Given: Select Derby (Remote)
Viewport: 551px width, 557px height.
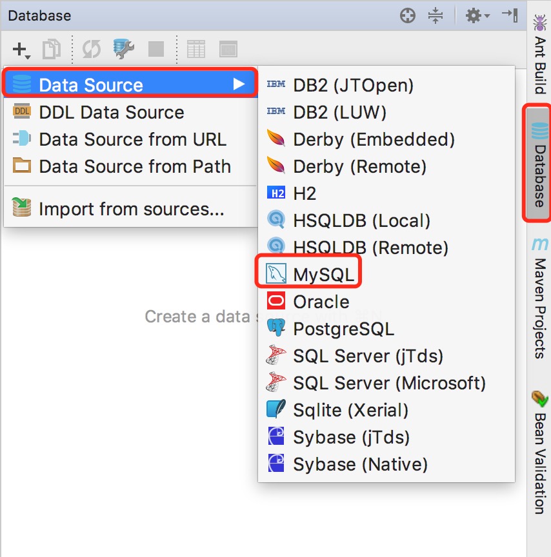Looking at the screenshot, I should (x=386, y=166).
